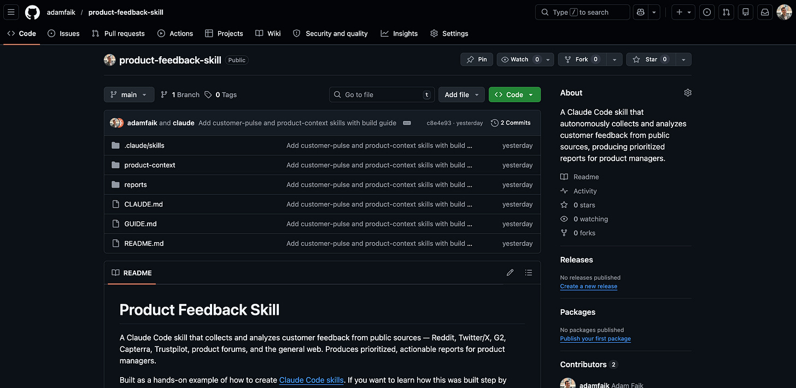This screenshot has width=796, height=388.
Task: View commit history via the 2 Commits icon
Action: pos(511,122)
